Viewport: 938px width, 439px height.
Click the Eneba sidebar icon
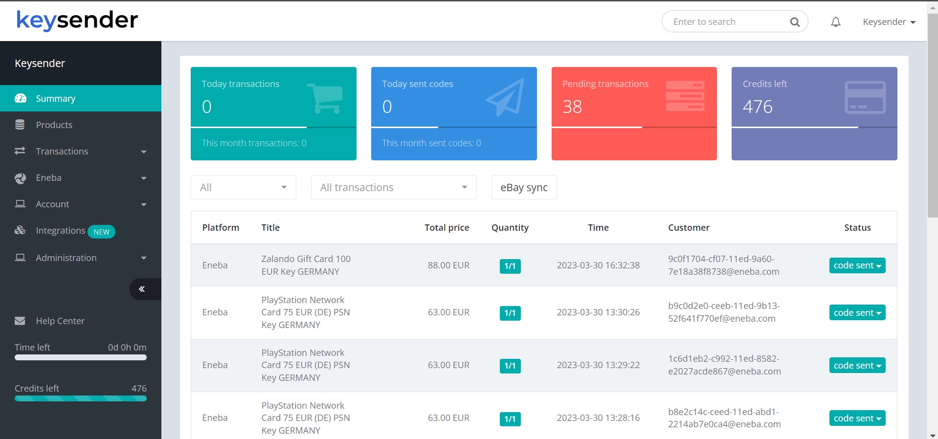pyautogui.click(x=20, y=178)
